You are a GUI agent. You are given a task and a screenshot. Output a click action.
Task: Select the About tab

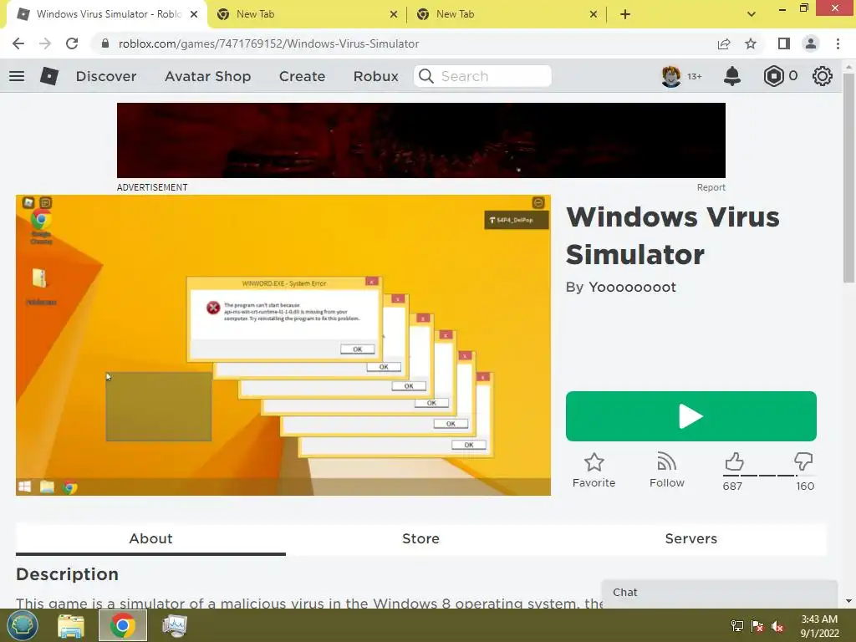coord(150,538)
